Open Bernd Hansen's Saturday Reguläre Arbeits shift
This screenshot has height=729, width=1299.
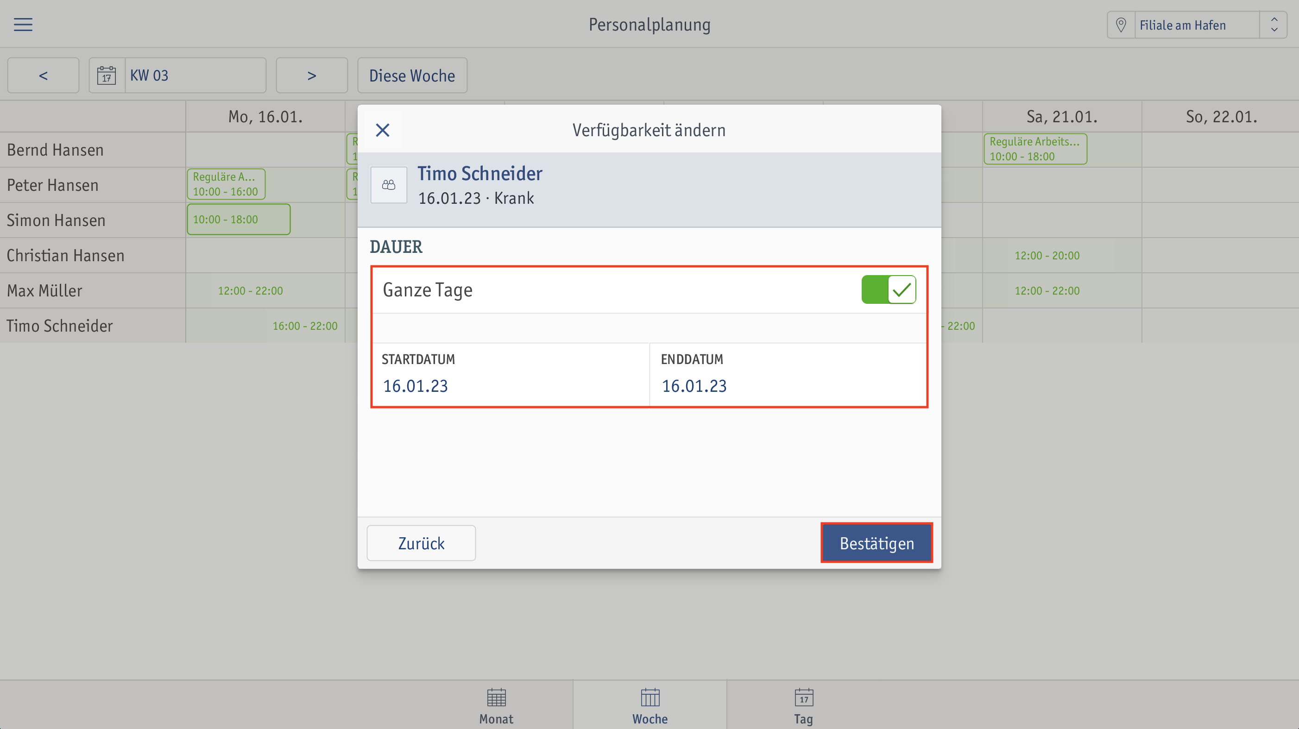(1035, 149)
